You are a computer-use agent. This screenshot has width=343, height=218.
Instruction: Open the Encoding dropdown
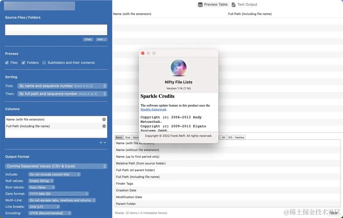[50, 213]
